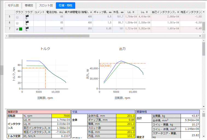Click chart panel scrollbar down arrow
This screenshot has height=140, width=207.
pyautogui.click(x=204, y=107)
